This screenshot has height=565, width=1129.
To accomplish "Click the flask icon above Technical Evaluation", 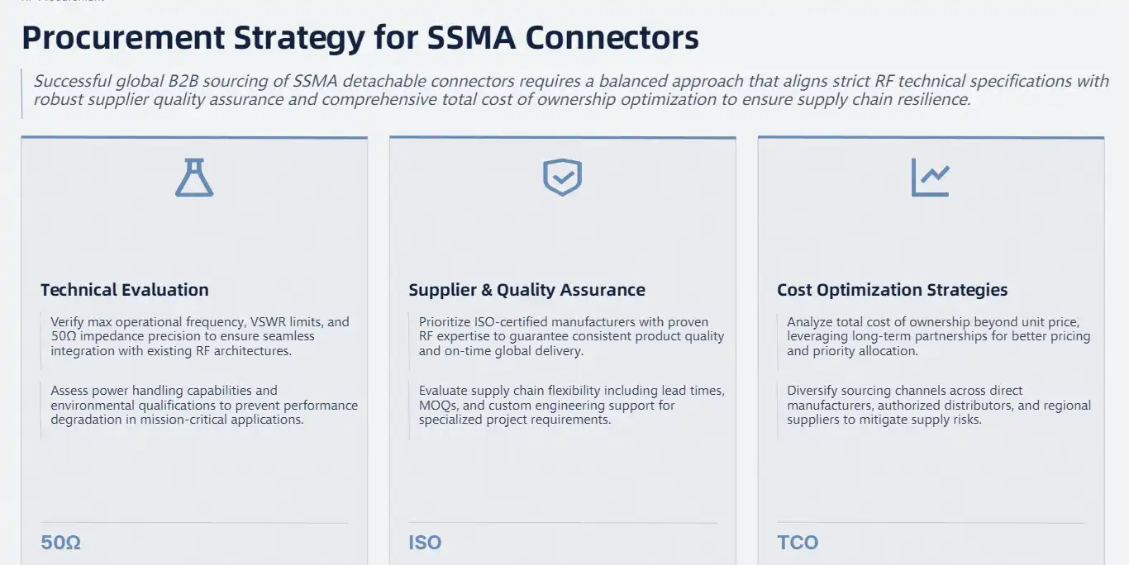I will click(x=194, y=178).
